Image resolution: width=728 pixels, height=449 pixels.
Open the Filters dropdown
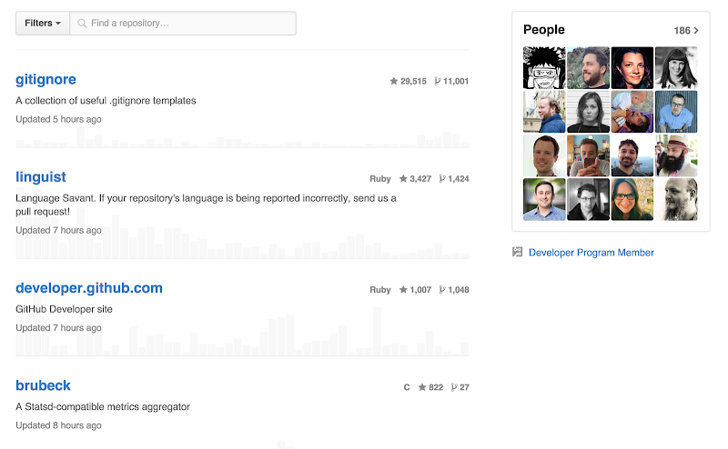coord(43,24)
